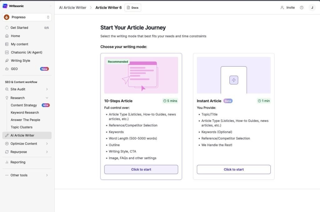Expand the Other tools chevron
320x212 pixels.
tap(47, 175)
